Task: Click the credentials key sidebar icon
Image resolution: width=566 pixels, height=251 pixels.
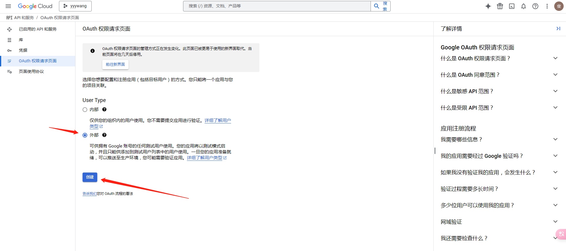Action: tap(9, 51)
